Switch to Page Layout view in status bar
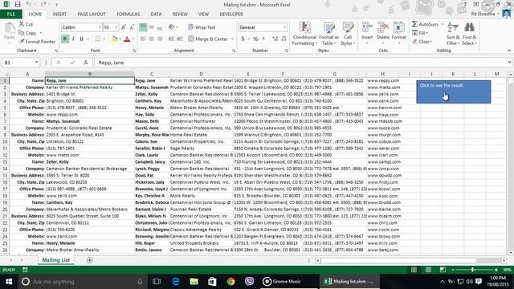Screen dimensions: 514x289 coord(428,270)
